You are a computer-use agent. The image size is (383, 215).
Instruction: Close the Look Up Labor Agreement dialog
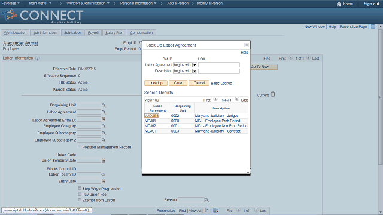[x=247, y=45]
